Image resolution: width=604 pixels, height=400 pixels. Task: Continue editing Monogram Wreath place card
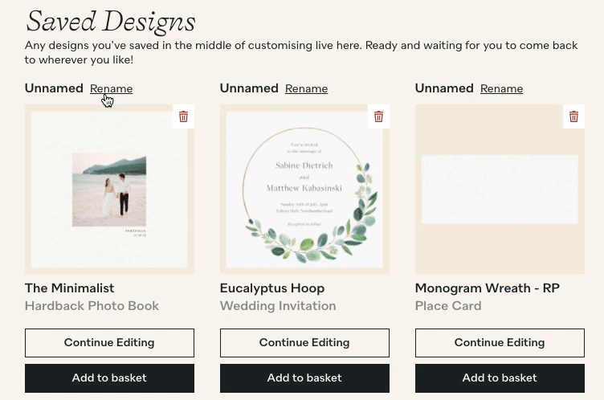click(x=500, y=343)
